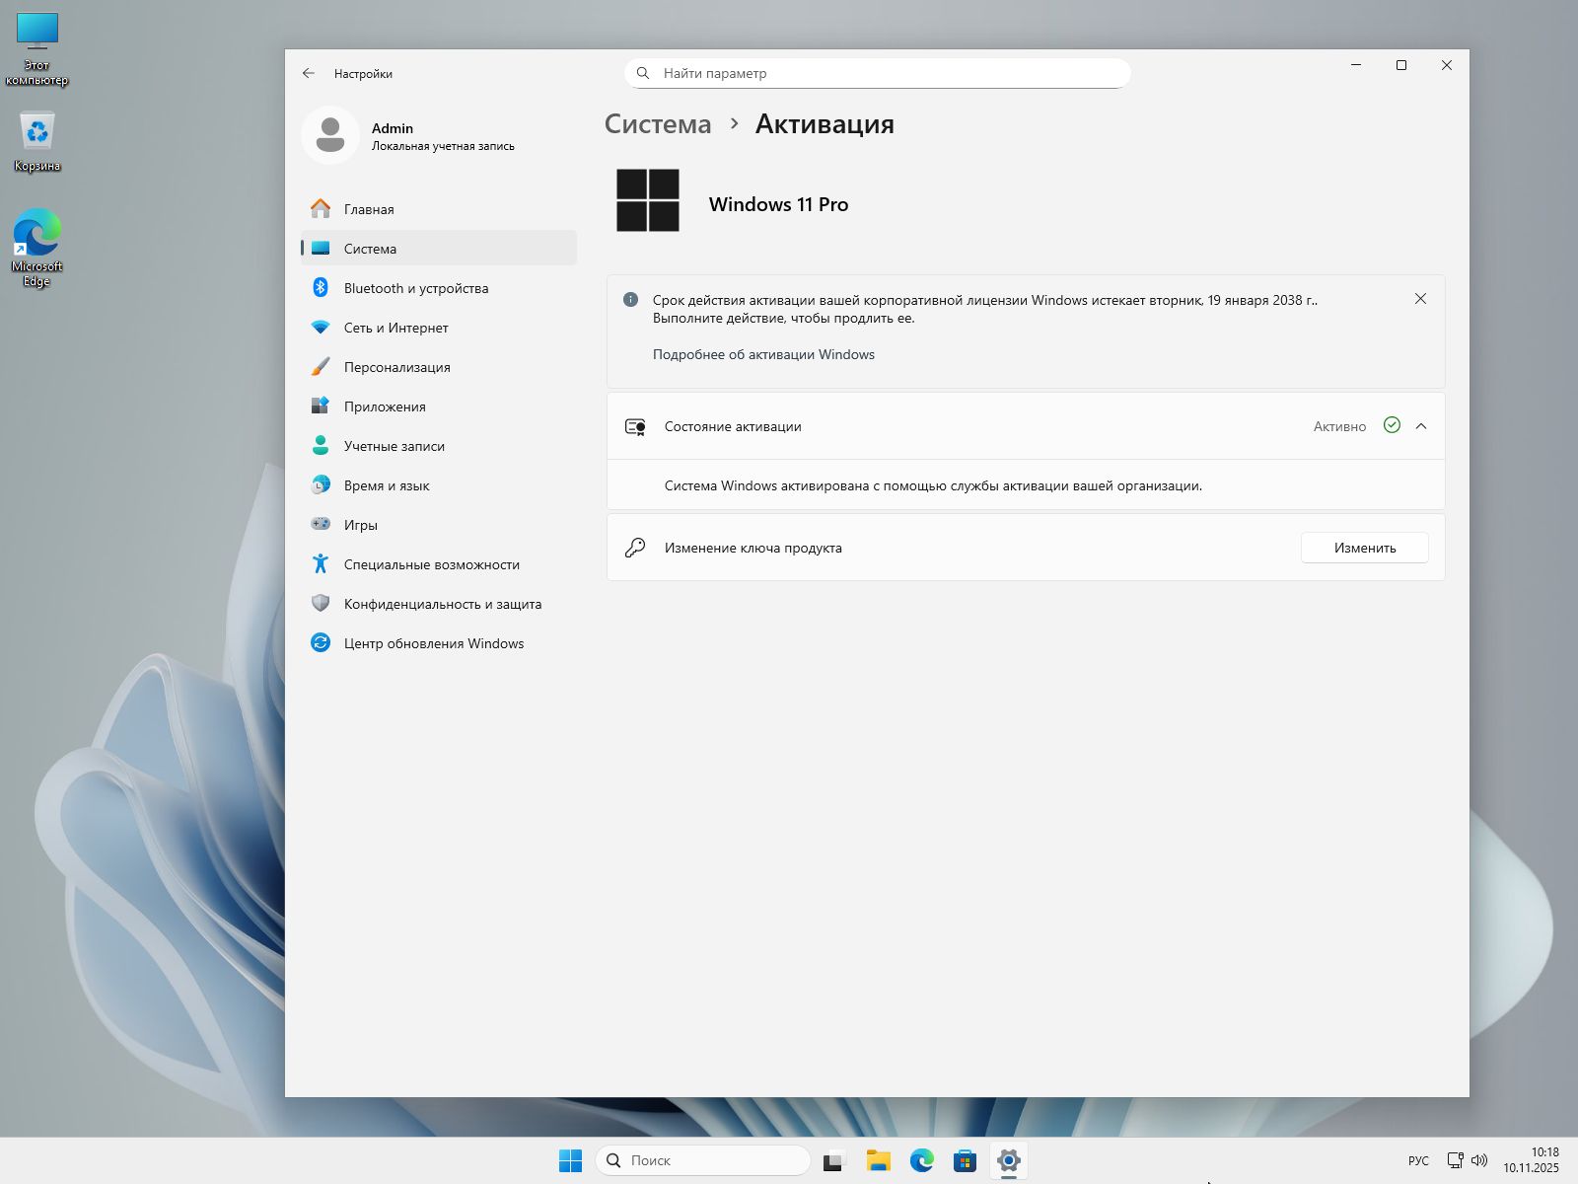Open Персонализация settings page
The width and height of the screenshot is (1578, 1184).
tap(396, 367)
